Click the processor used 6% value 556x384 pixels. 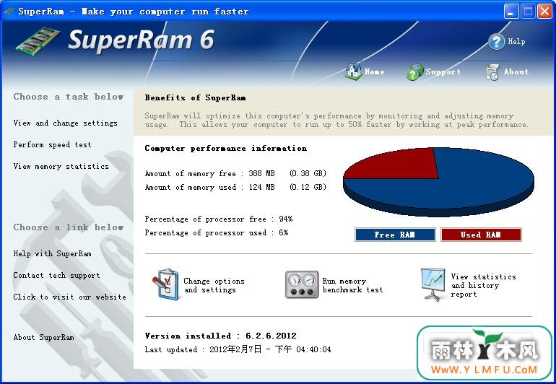(283, 233)
